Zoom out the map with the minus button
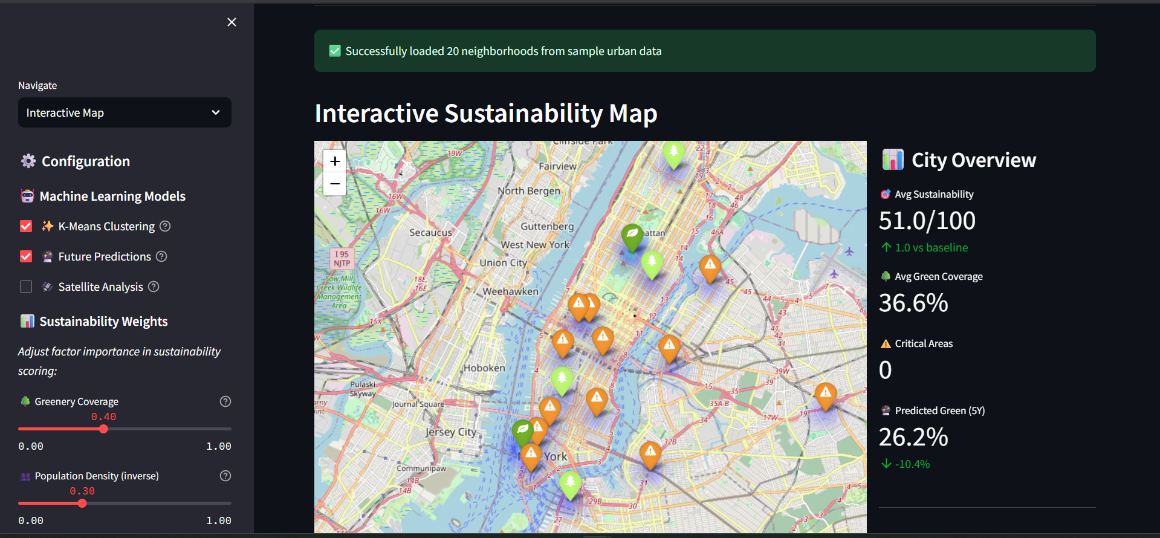The width and height of the screenshot is (1160, 538). [335, 184]
